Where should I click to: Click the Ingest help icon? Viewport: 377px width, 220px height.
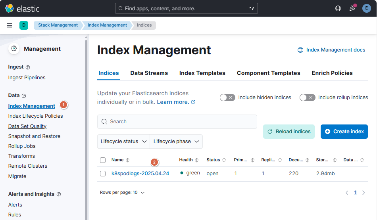point(28,67)
